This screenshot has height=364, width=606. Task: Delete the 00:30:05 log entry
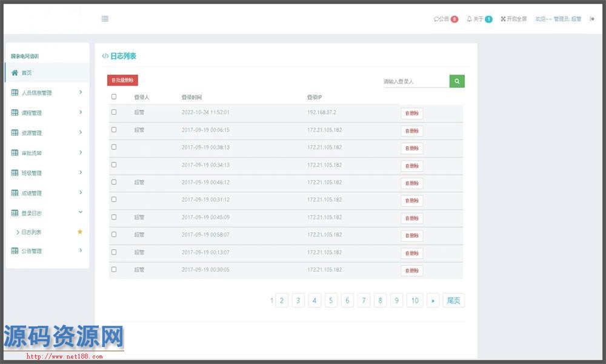(x=412, y=271)
